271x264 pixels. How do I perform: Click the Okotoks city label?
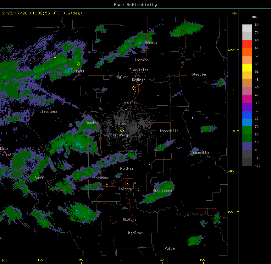click(x=130, y=219)
